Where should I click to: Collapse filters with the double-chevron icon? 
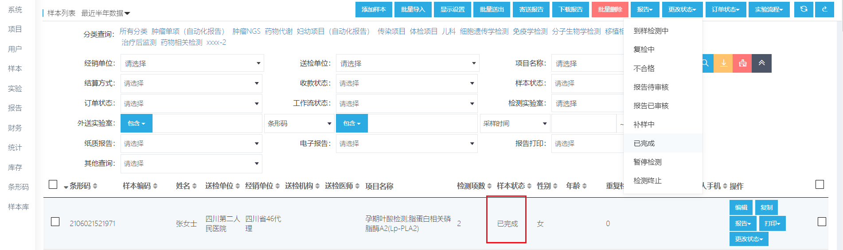tap(761, 63)
